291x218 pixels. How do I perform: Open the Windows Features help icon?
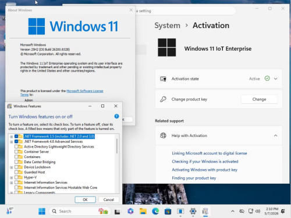pyautogui.click(x=116, y=116)
